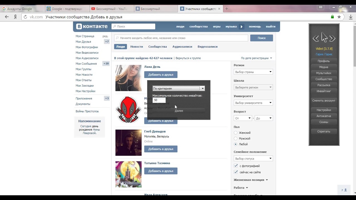Open the Инвайтинг item in VkBot panel
The width and height of the screenshot is (356, 200).
click(324, 91)
